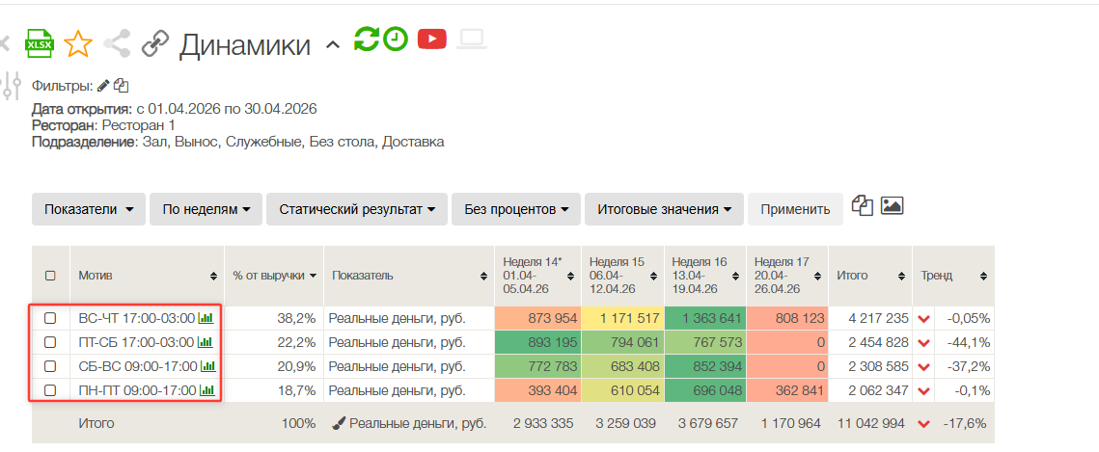The image size is (1099, 452).
Task: Check the ПН-ПТ 09:00-17:00 row checkbox
Action: click(50, 390)
